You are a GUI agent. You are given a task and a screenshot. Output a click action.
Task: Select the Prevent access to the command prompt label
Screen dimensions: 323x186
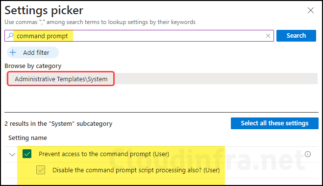click(104, 154)
